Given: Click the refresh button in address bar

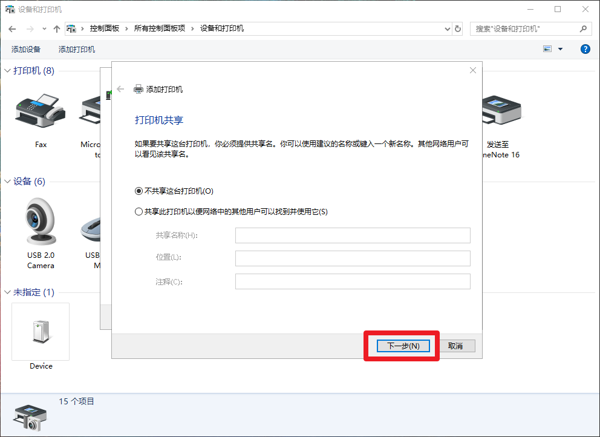Looking at the screenshot, I should [458, 28].
